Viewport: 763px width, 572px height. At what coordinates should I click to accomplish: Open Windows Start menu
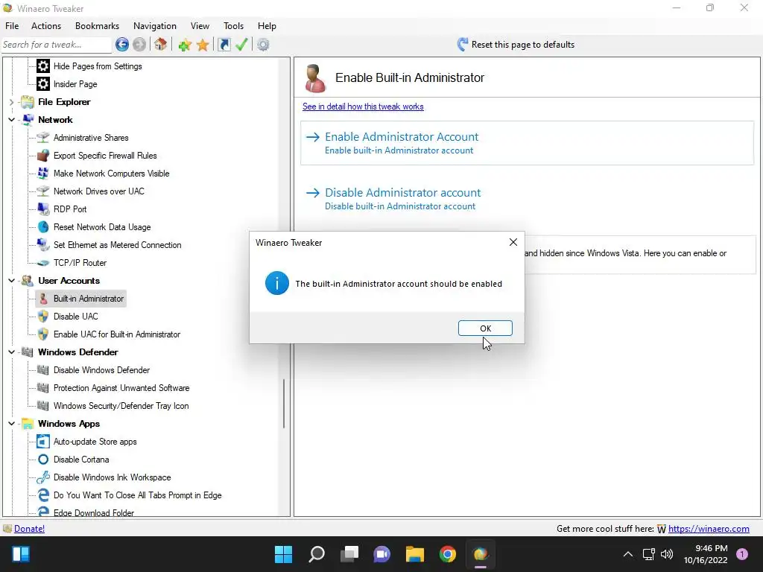click(283, 554)
